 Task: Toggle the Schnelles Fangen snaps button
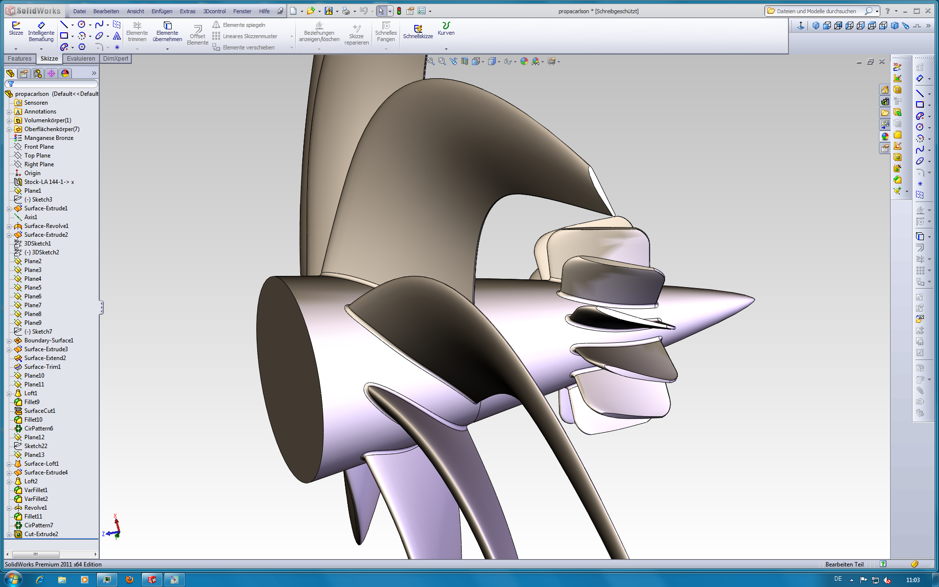tap(386, 25)
